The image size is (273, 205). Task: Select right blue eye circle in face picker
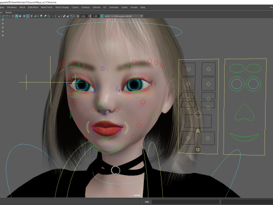254,84
